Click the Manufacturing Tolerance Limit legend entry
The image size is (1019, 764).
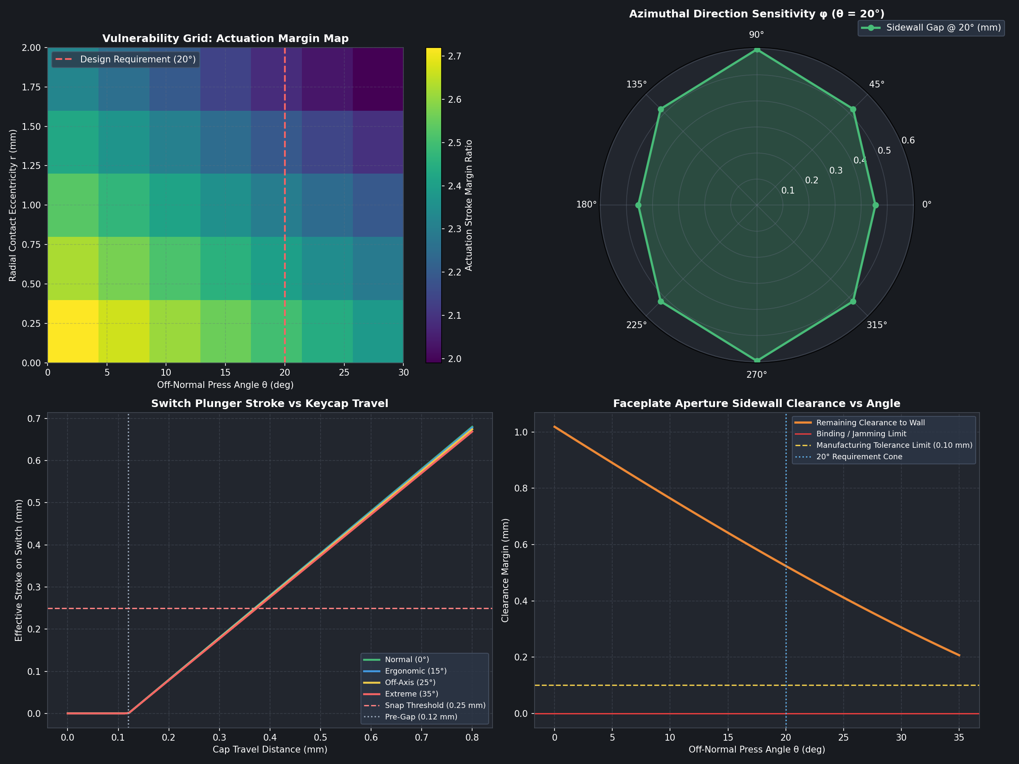pyautogui.click(x=884, y=445)
